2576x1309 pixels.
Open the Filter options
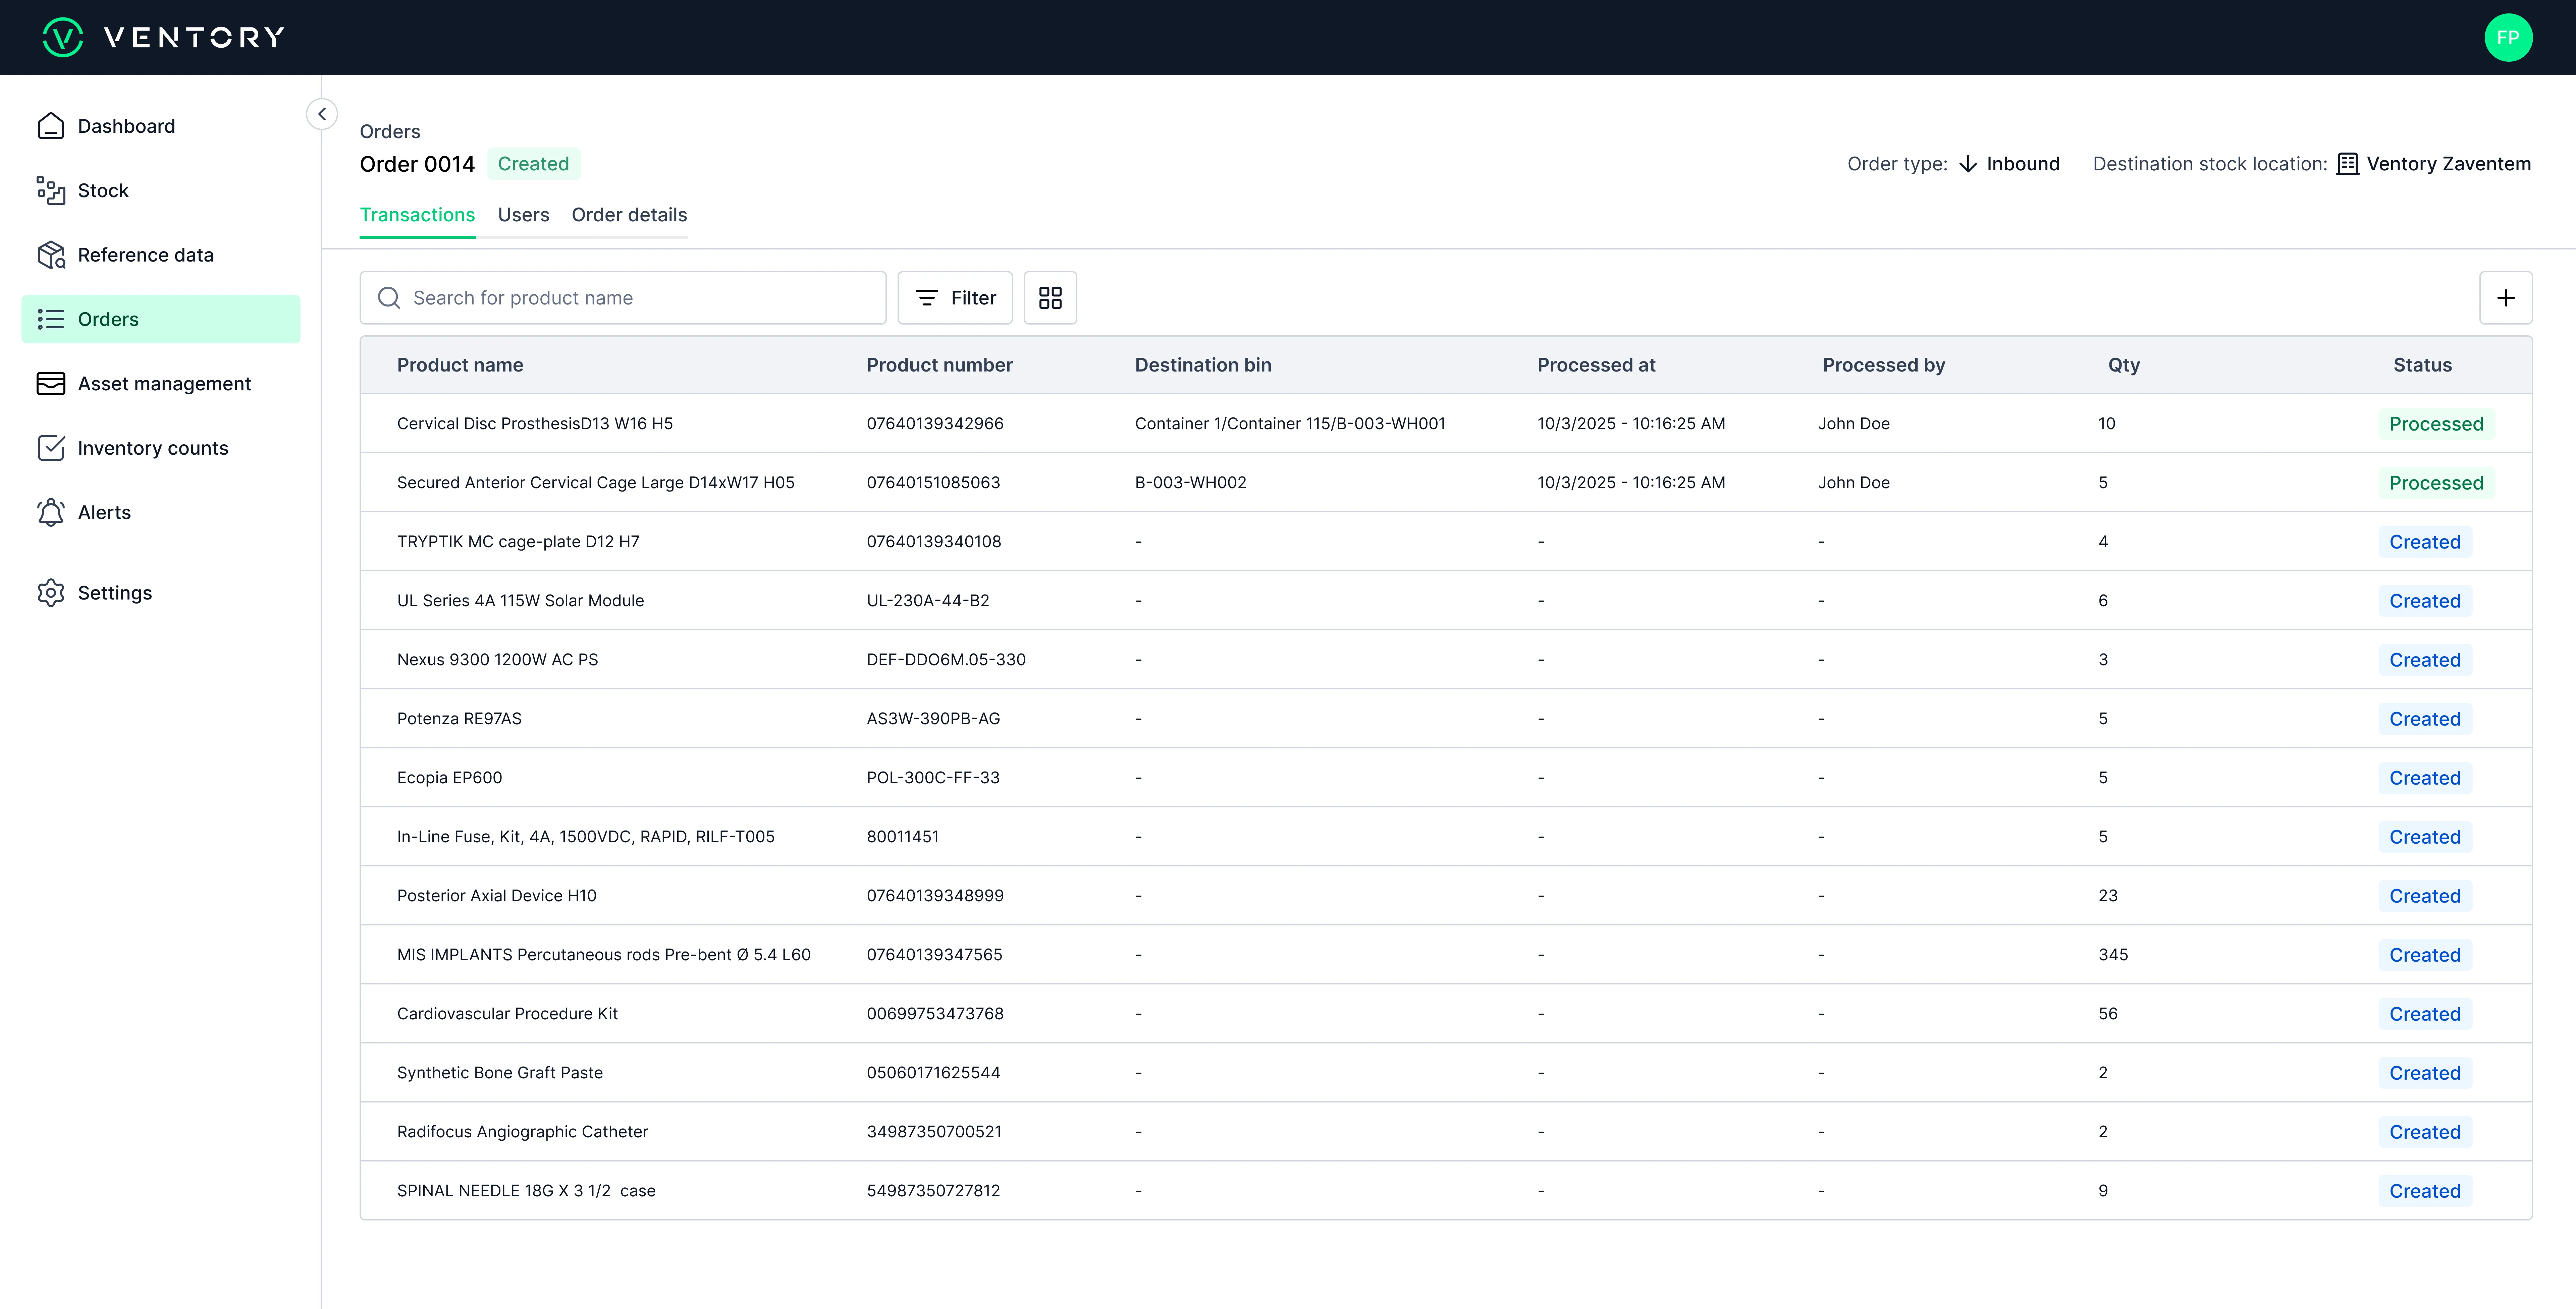click(x=955, y=298)
